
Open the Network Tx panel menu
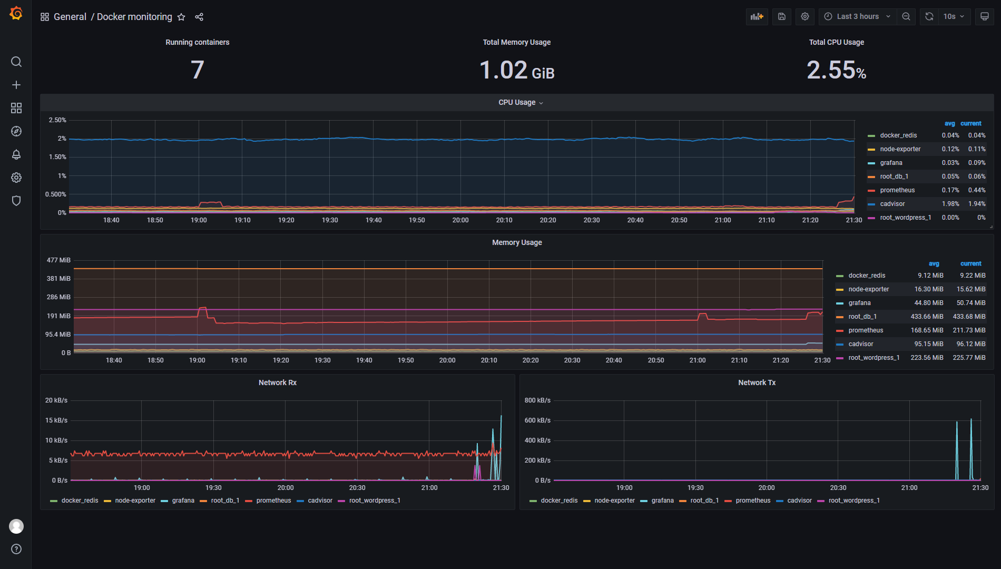coord(757,382)
